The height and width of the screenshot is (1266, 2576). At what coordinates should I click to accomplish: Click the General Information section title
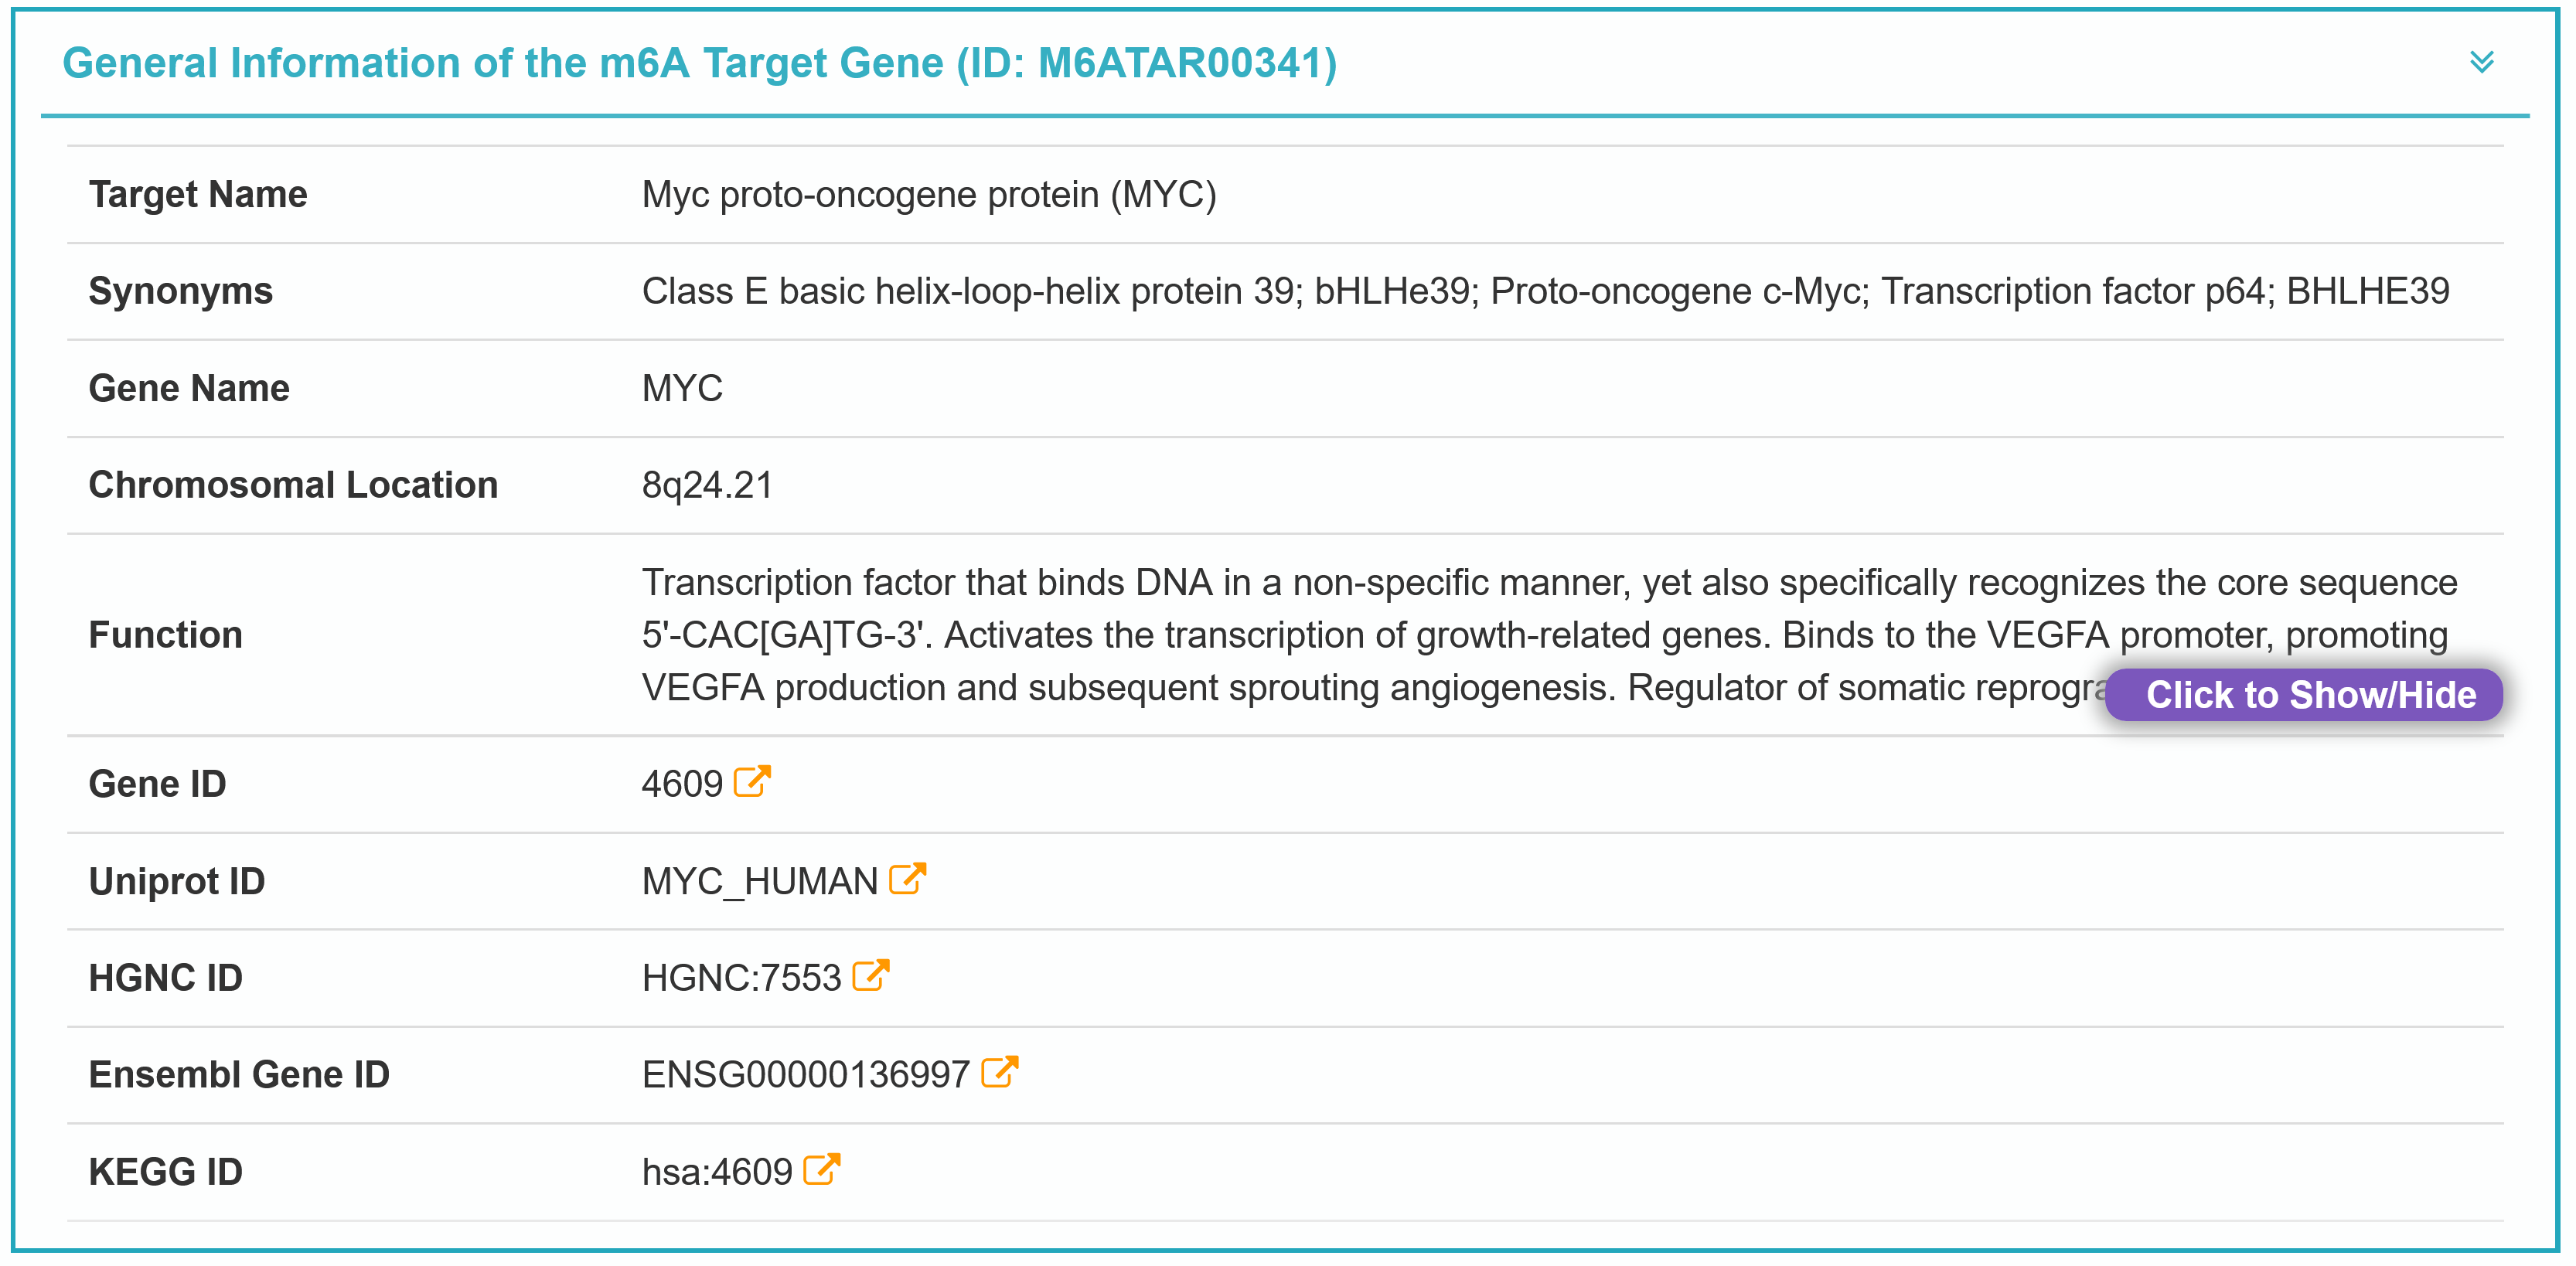click(x=699, y=63)
